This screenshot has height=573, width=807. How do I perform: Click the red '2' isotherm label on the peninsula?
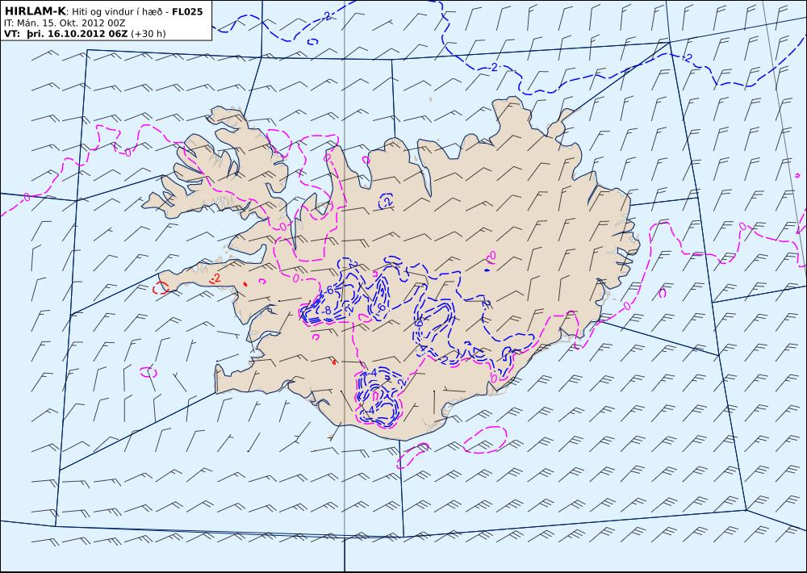click(x=216, y=278)
